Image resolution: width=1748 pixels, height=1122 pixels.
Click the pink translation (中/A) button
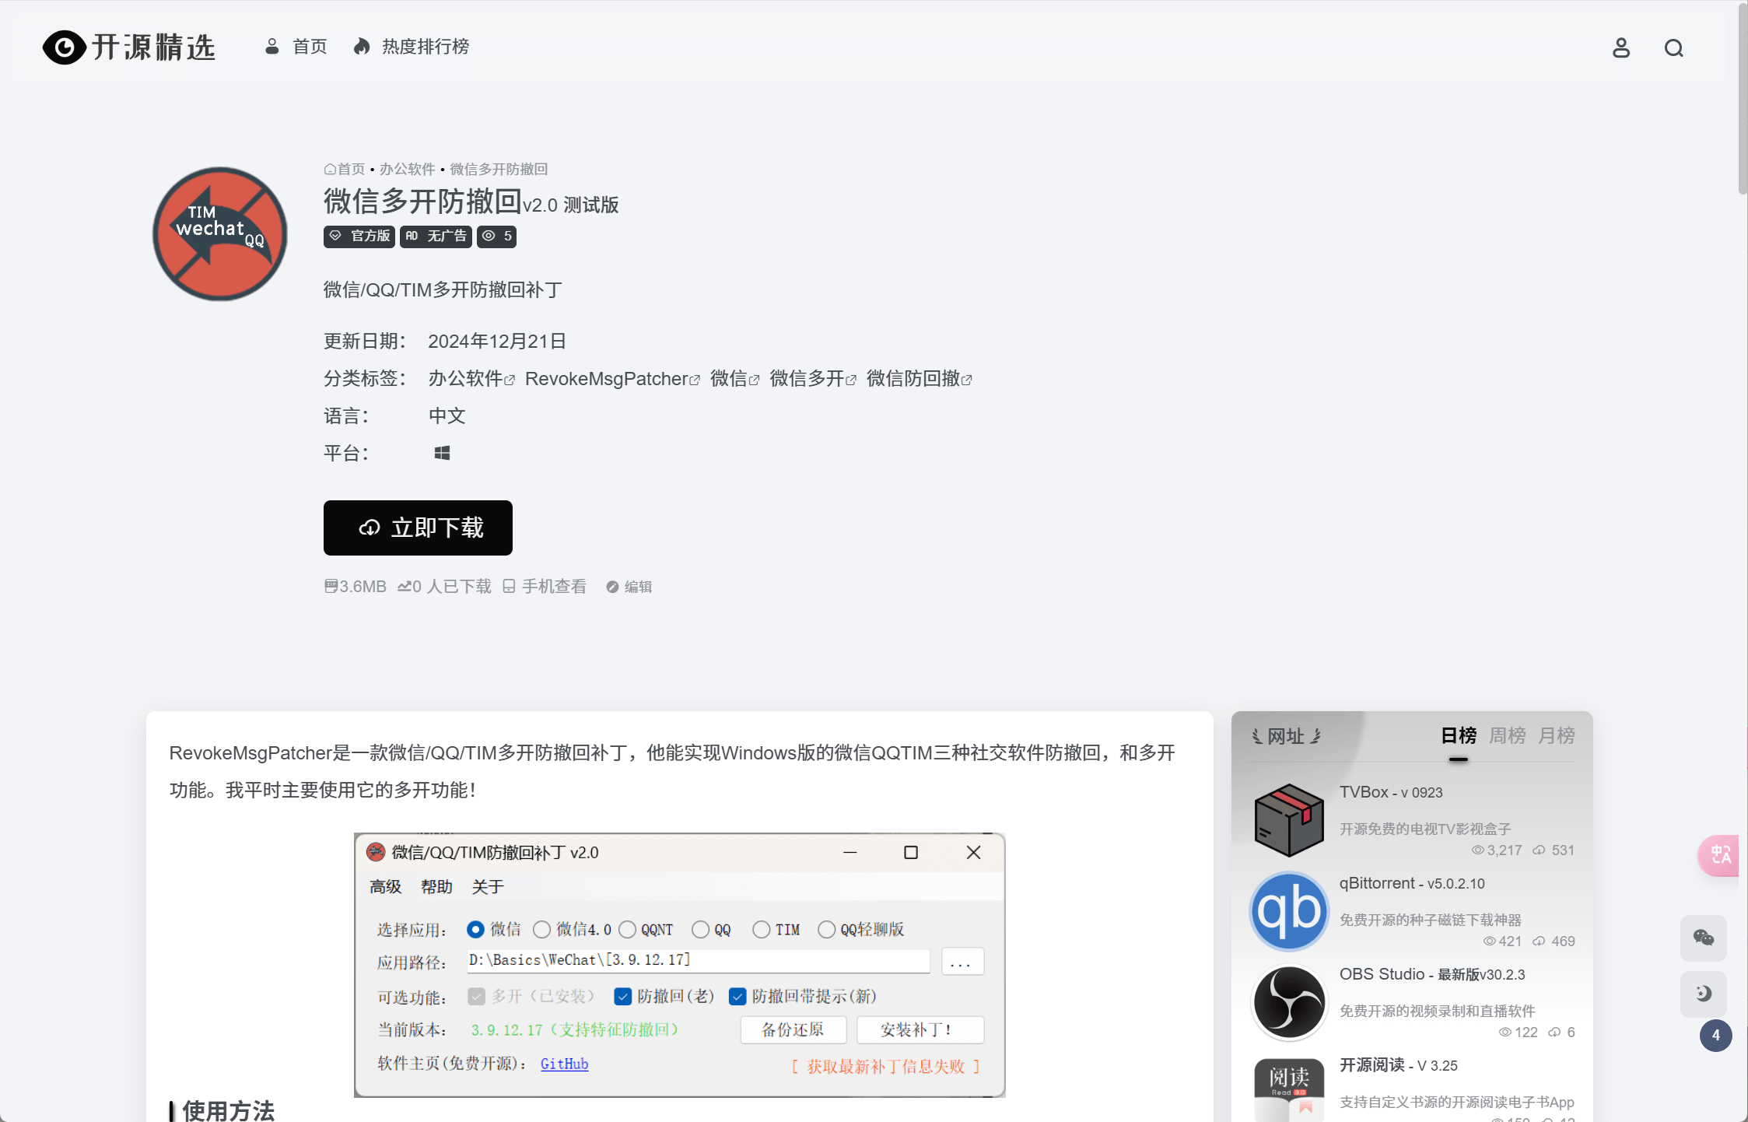coord(1719,855)
